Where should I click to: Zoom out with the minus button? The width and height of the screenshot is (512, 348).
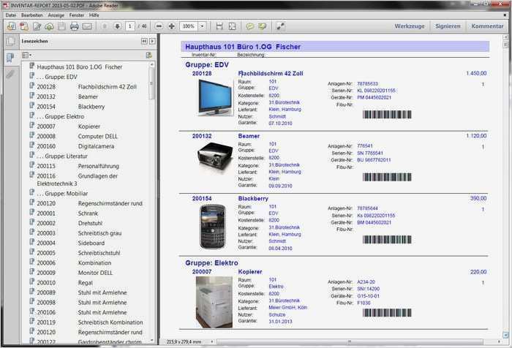[x=159, y=26]
